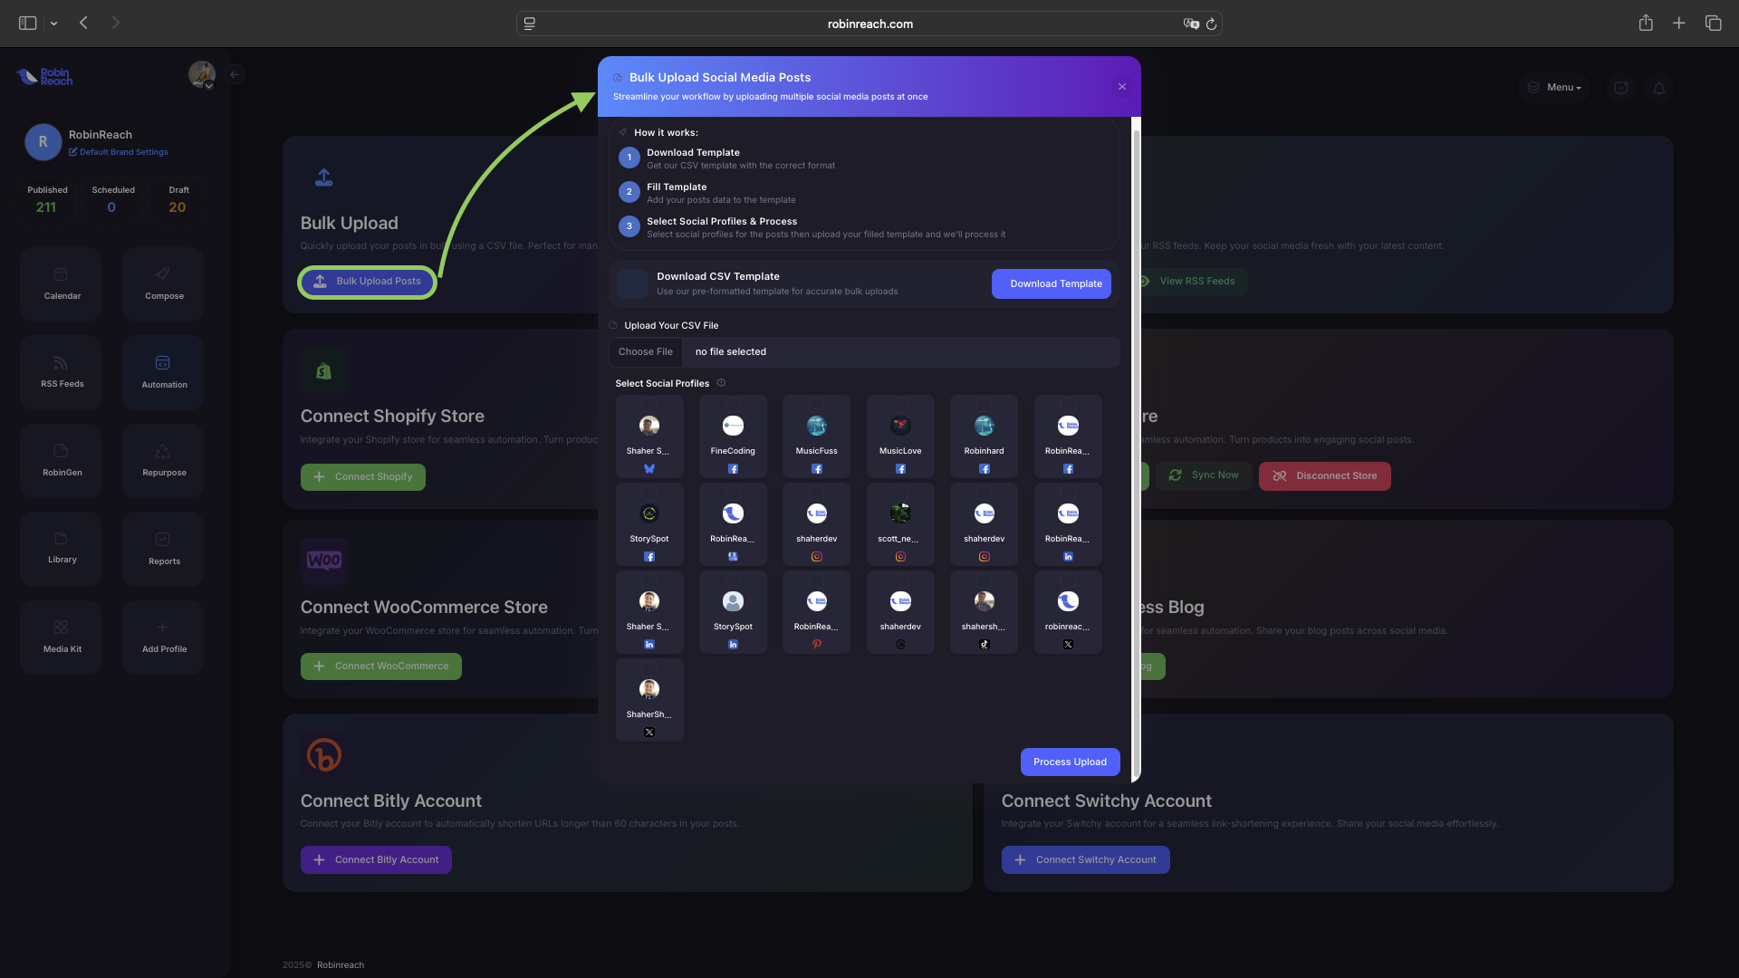The width and height of the screenshot is (1739, 978).
Task: Click the help icon beside Select Social Profiles
Action: pos(721,383)
